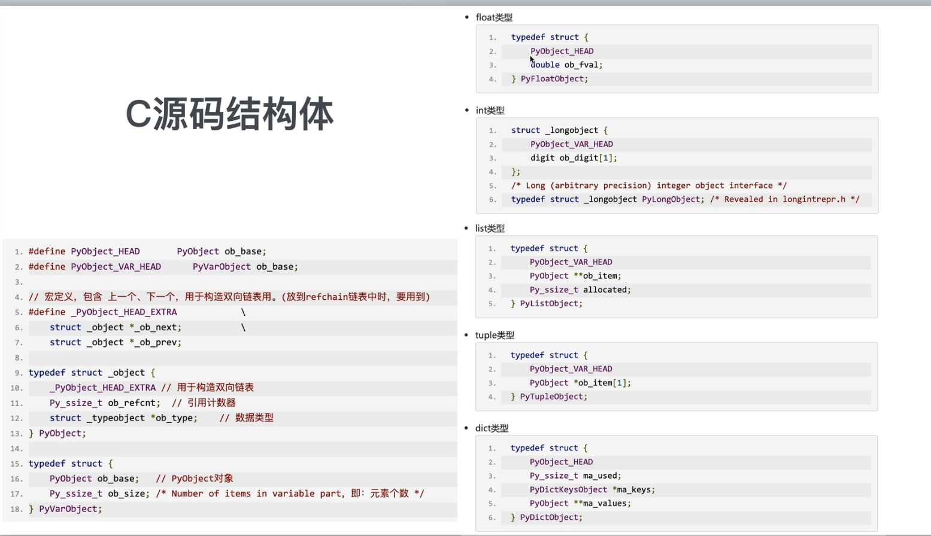
Task: Click the line } PyDictObject;
Action: (x=546, y=517)
